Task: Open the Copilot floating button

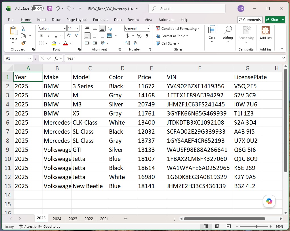Action: point(269,201)
